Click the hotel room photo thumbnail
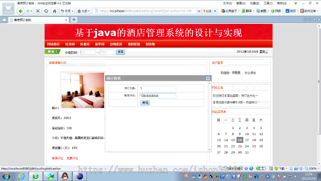This screenshot has height=181, width=321. 83,90
